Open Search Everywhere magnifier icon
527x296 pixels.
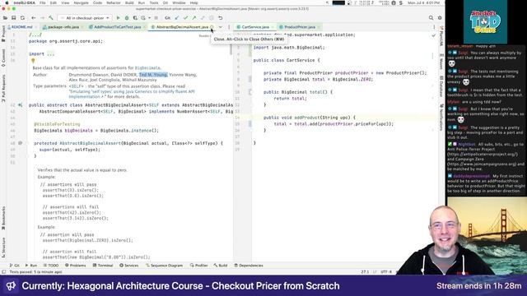point(431,18)
